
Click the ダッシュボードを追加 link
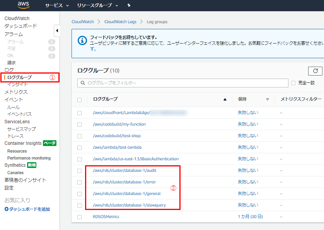pyautogui.click(x=29, y=209)
